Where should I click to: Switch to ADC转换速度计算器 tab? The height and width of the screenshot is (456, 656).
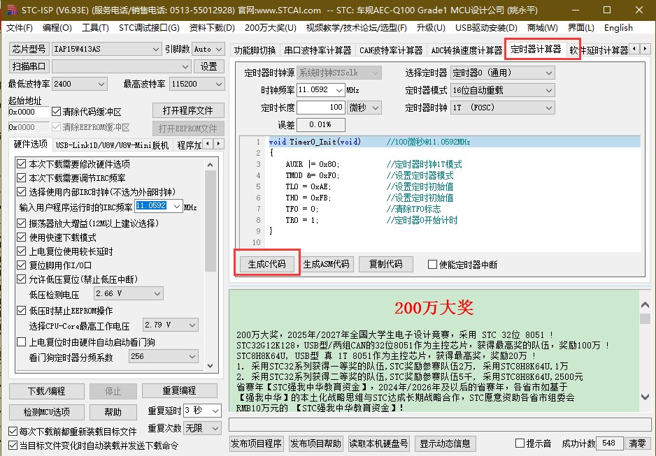(466, 50)
